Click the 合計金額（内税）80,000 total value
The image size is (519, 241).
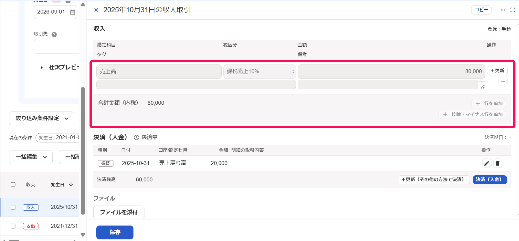pos(156,103)
